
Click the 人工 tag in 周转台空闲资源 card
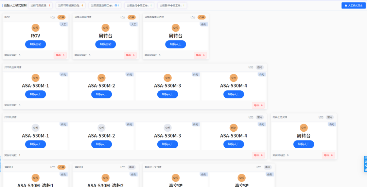pos(134,24)
